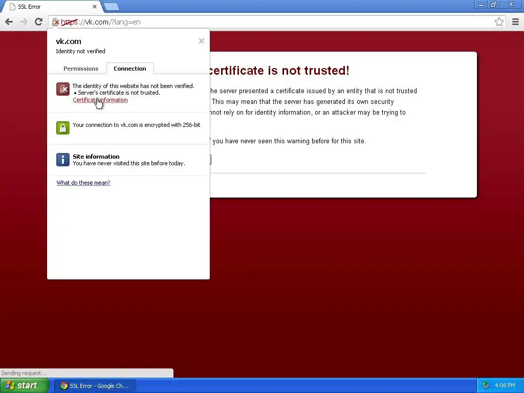Close the SSL Error tab

pos(95,7)
